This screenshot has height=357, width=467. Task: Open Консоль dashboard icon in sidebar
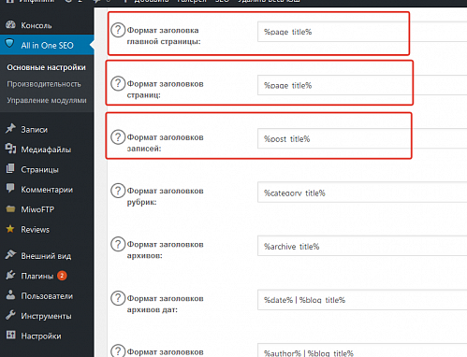click(x=10, y=25)
